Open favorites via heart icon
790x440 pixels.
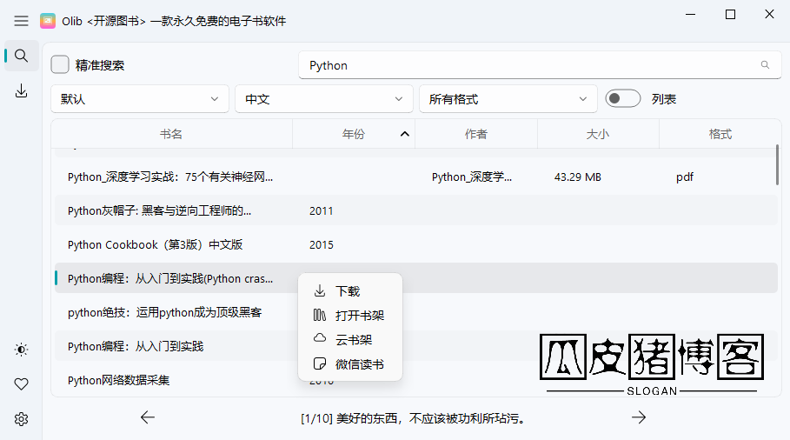coord(21,384)
